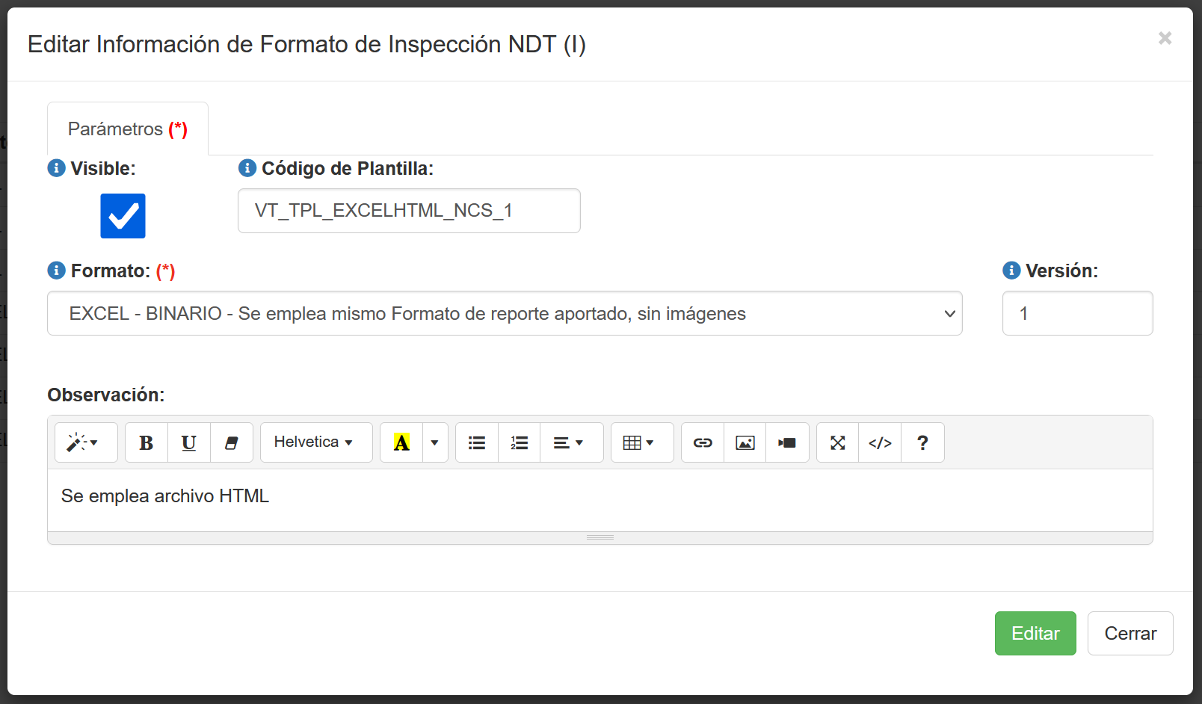Open the Formato dropdown list
Screen dimensions: 1202x704
coord(505,314)
